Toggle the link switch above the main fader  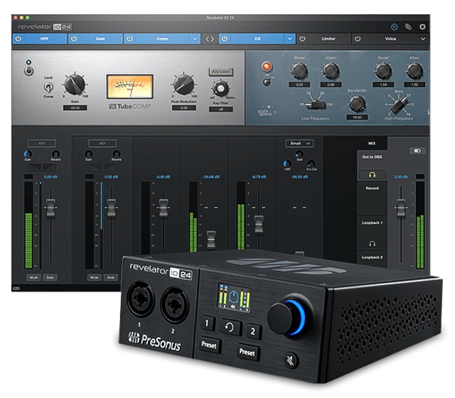pyautogui.click(x=417, y=151)
